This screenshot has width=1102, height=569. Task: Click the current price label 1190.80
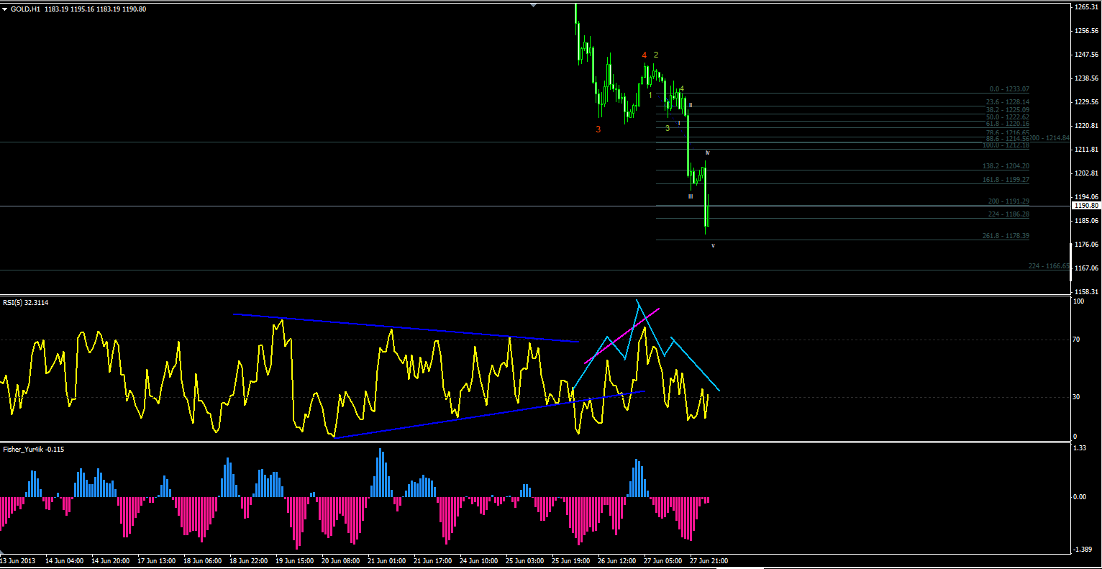pyautogui.click(x=1086, y=206)
